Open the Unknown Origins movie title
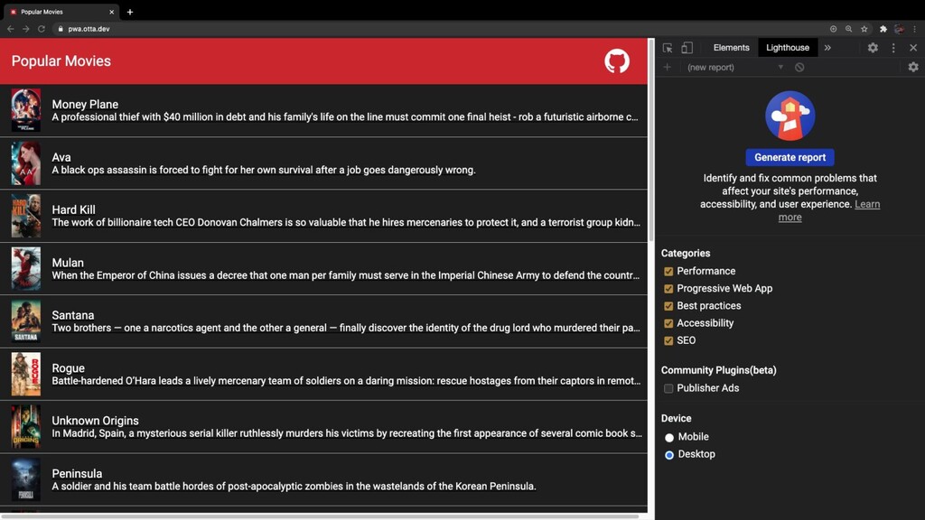925x520 pixels. tap(96, 421)
